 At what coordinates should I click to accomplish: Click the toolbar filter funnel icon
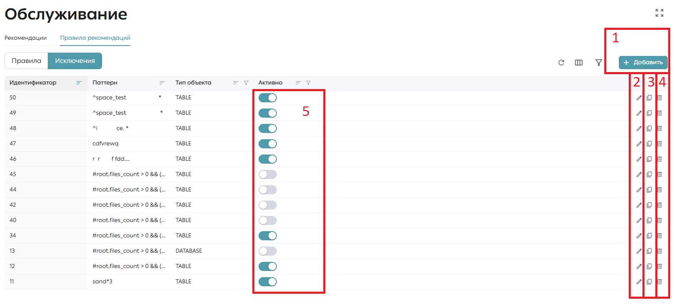coord(598,63)
